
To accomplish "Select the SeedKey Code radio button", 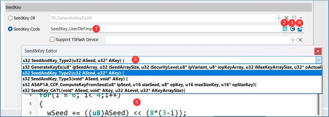I will pyautogui.click(x=10, y=29).
